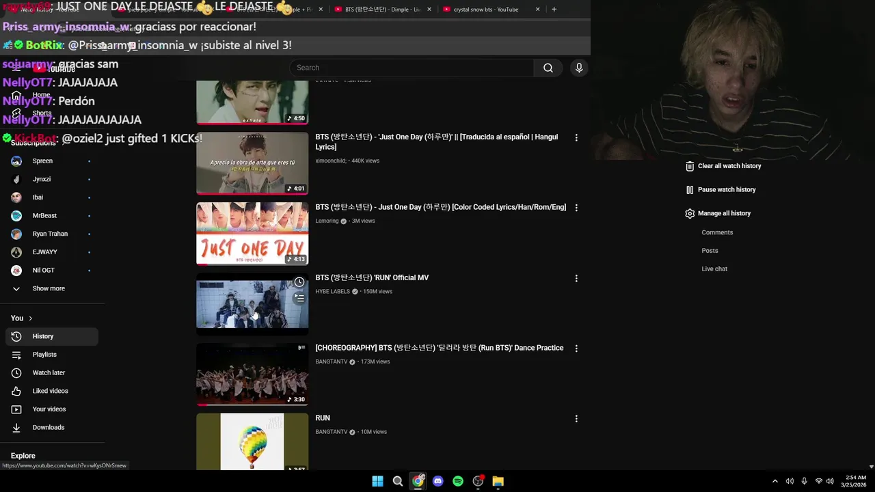This screenshot has width=875, height=492.
Task: Click Add to queue icon on RUN MV thumbnail
Action: click(x=299, y=298)
